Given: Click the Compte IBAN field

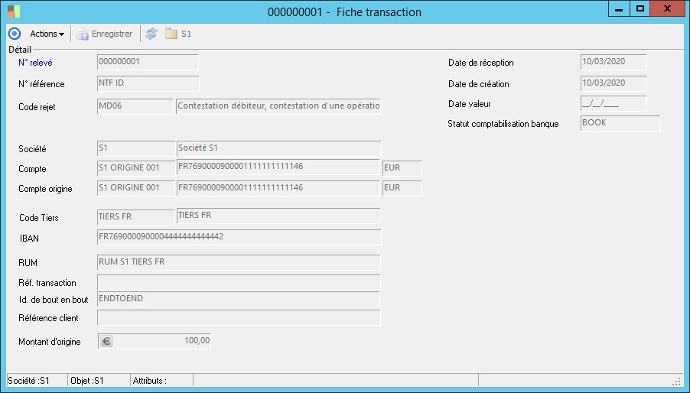Looking at the screenshot, I should (x=278, y=167).
